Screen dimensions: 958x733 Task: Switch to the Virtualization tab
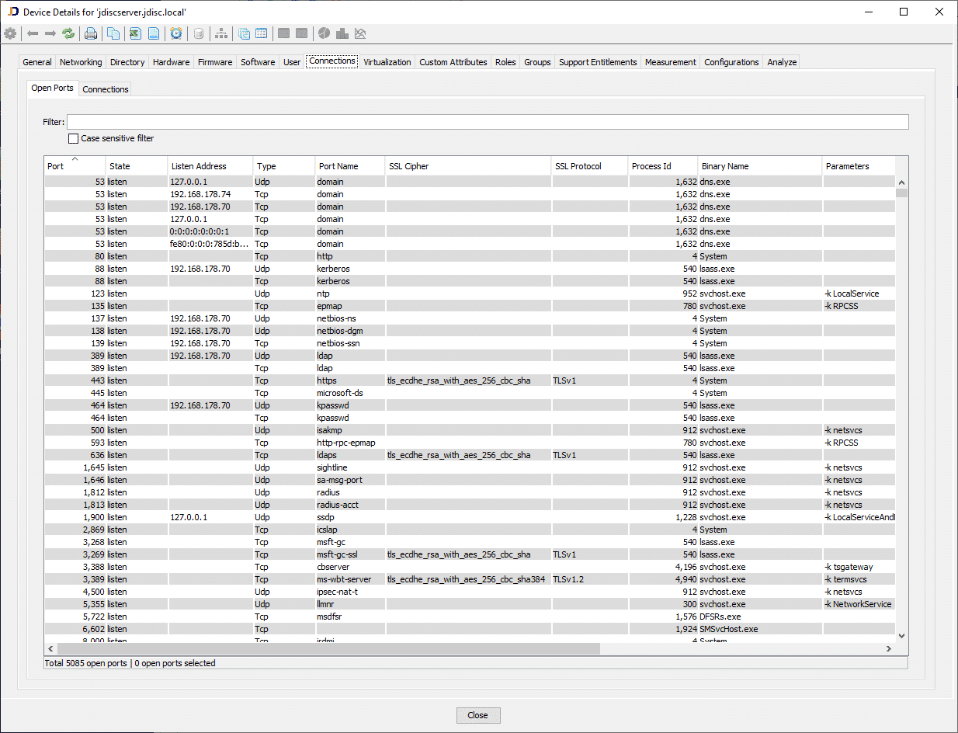pyautogui.click(x=387, y=61)
